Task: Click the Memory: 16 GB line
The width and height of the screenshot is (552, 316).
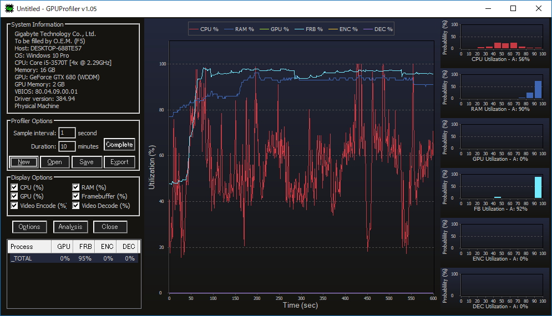Action: tap(35, 70)
